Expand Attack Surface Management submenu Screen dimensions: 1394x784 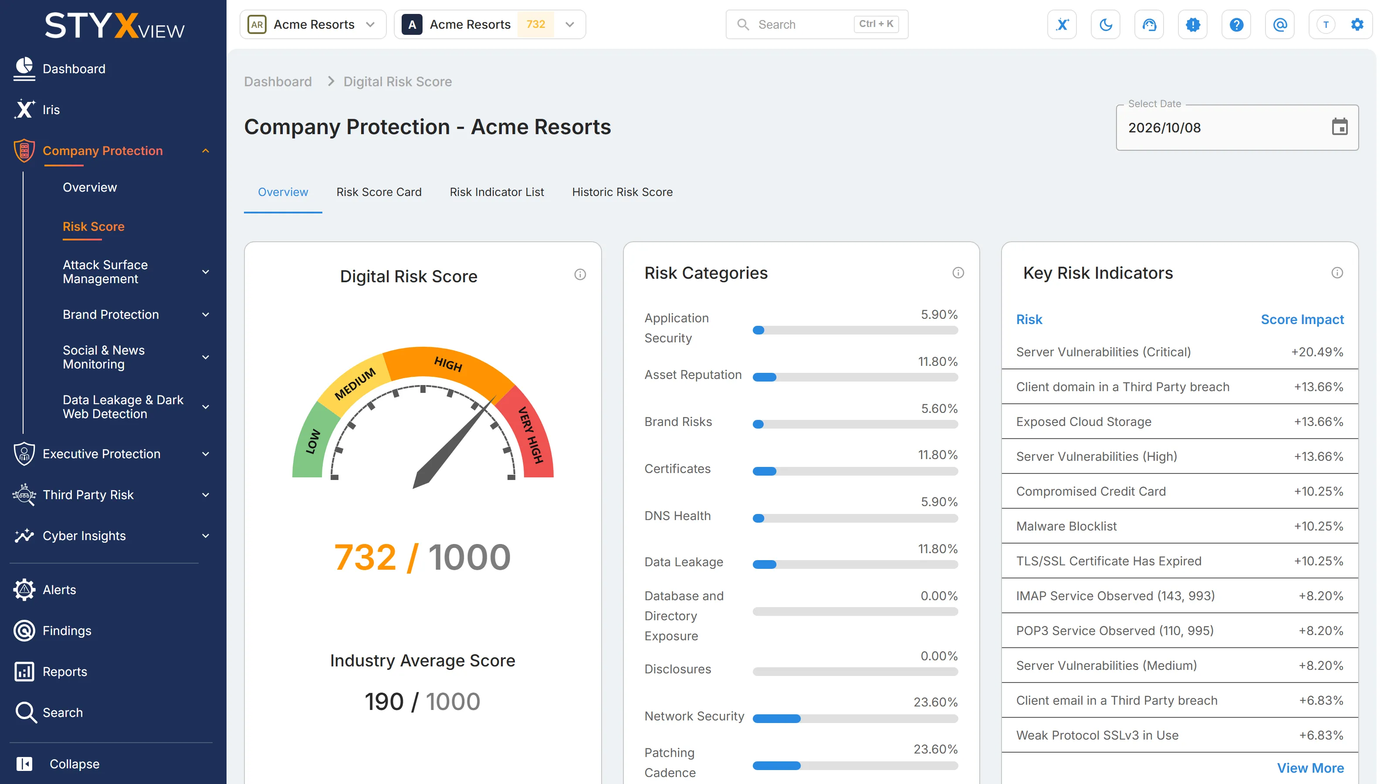(206, 272)
